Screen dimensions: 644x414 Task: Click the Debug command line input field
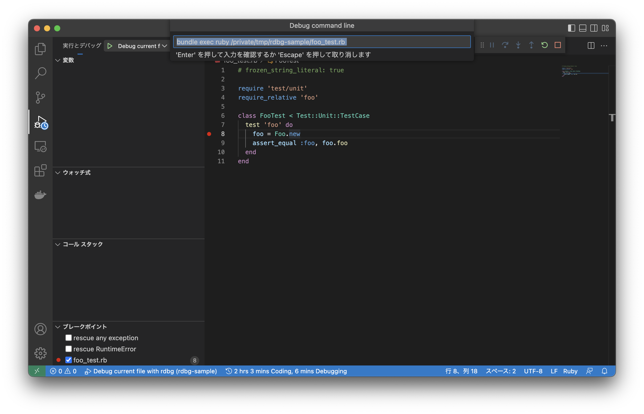coord(322,42)
